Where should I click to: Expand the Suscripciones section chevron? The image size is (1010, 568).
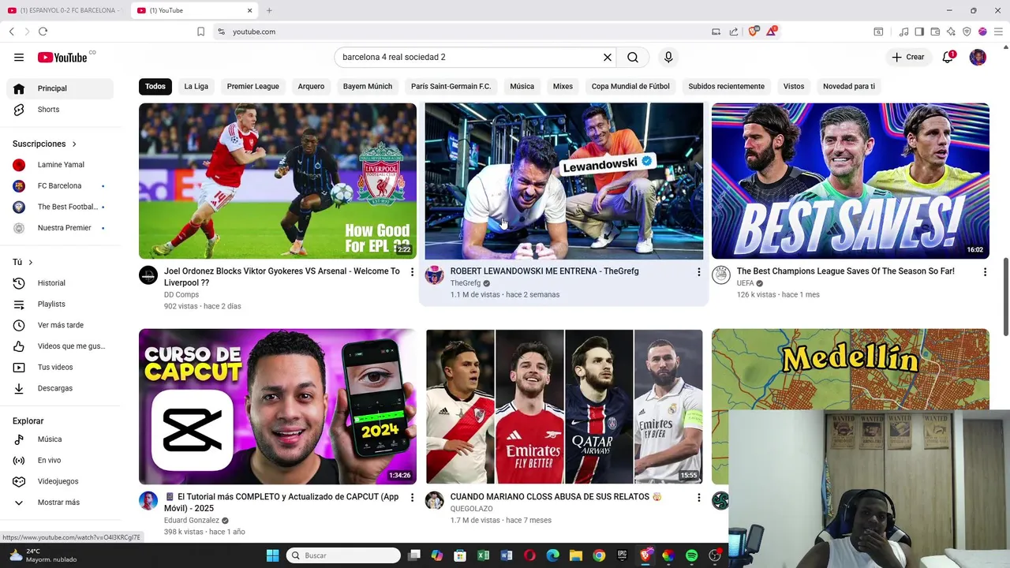pos(74,144)
